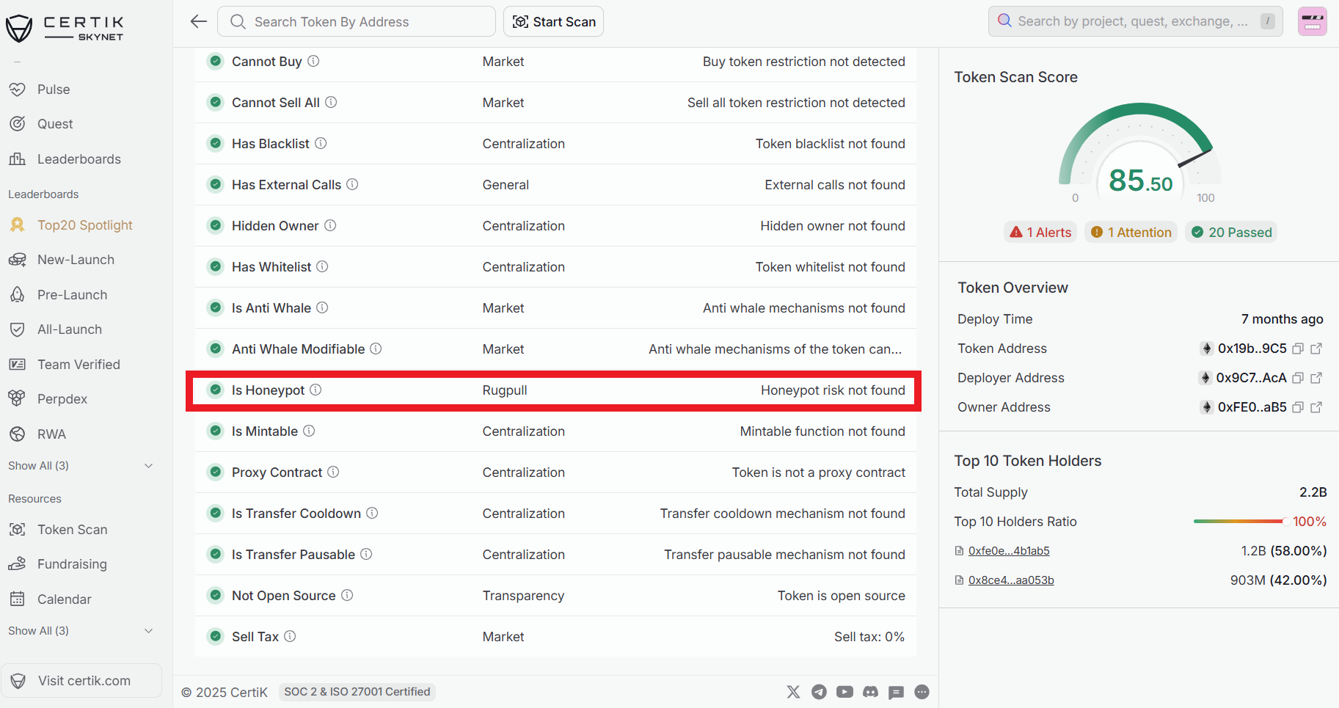
Task: Click info icon next to Is Honeypot
Action: [315, 390]
